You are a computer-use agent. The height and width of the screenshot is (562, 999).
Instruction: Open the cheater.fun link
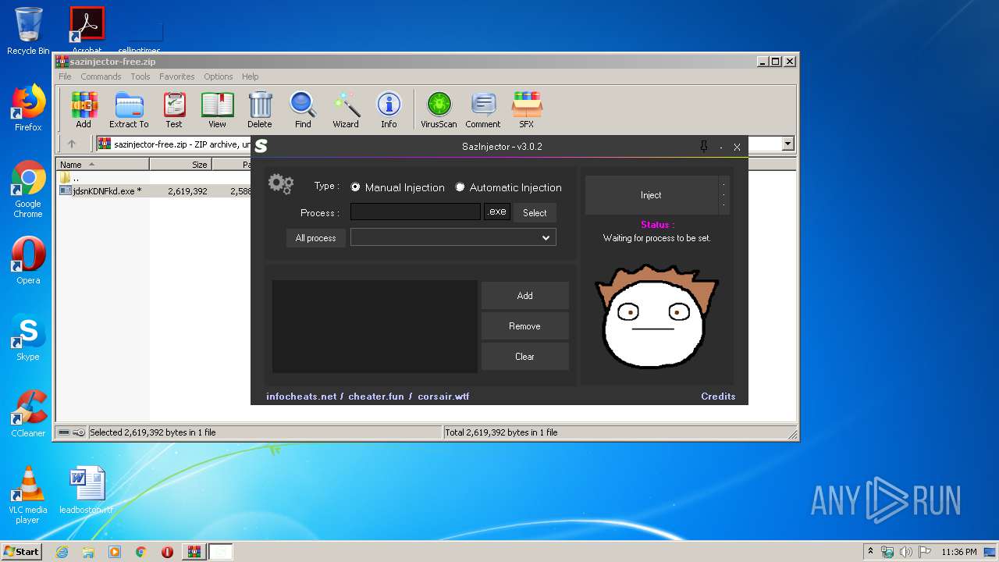pyautogui.click(x=376, y=397)
